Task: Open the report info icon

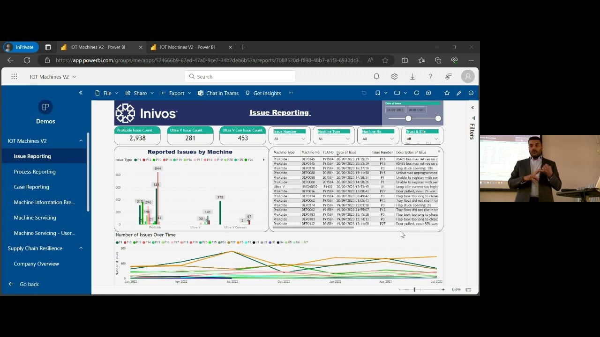Action: 471,93
